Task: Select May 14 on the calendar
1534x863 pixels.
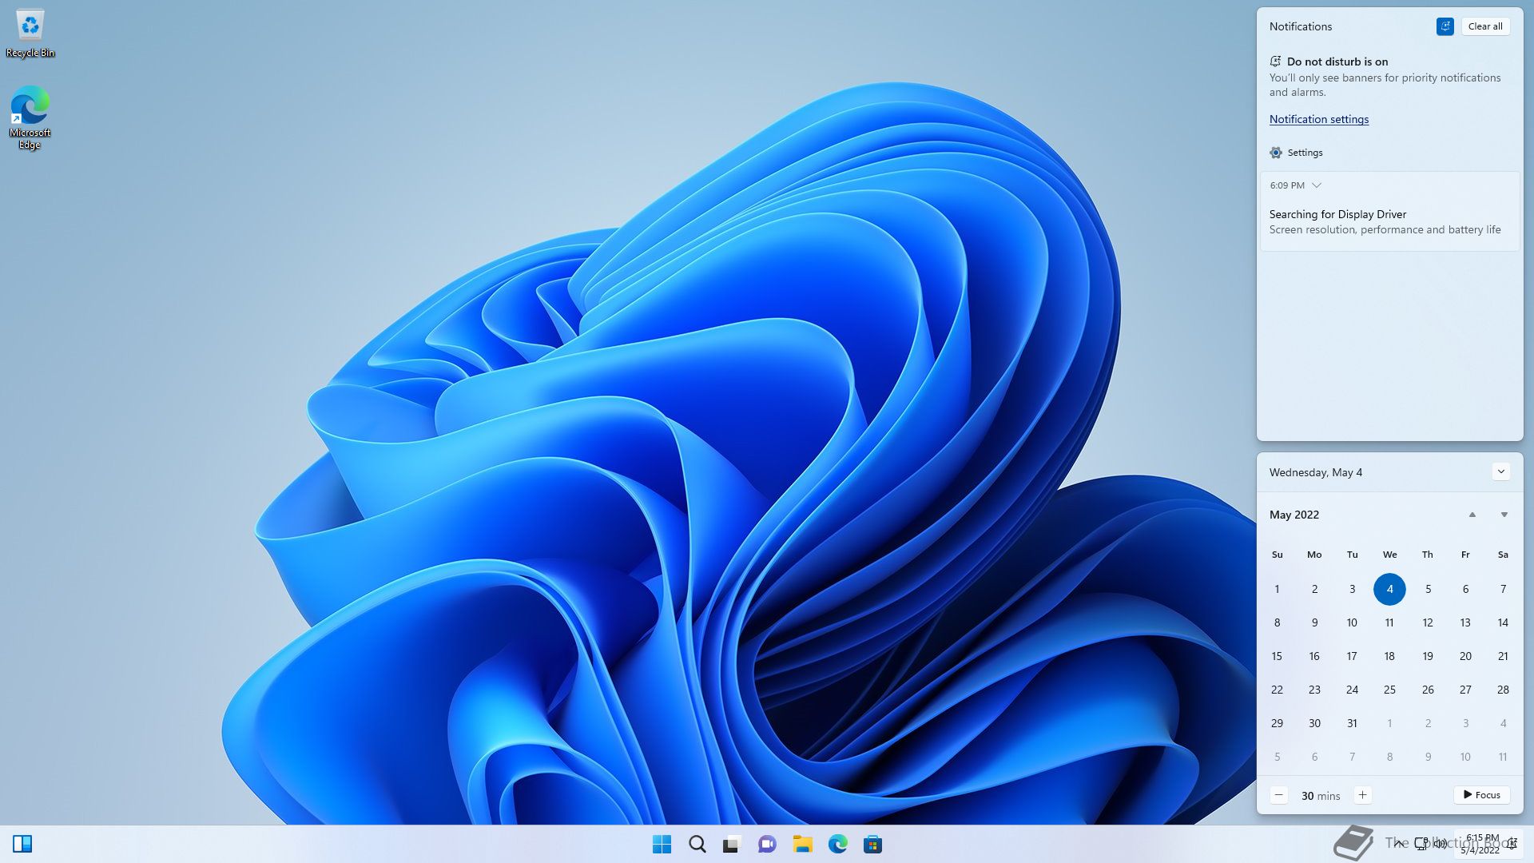Action: 1503,622
